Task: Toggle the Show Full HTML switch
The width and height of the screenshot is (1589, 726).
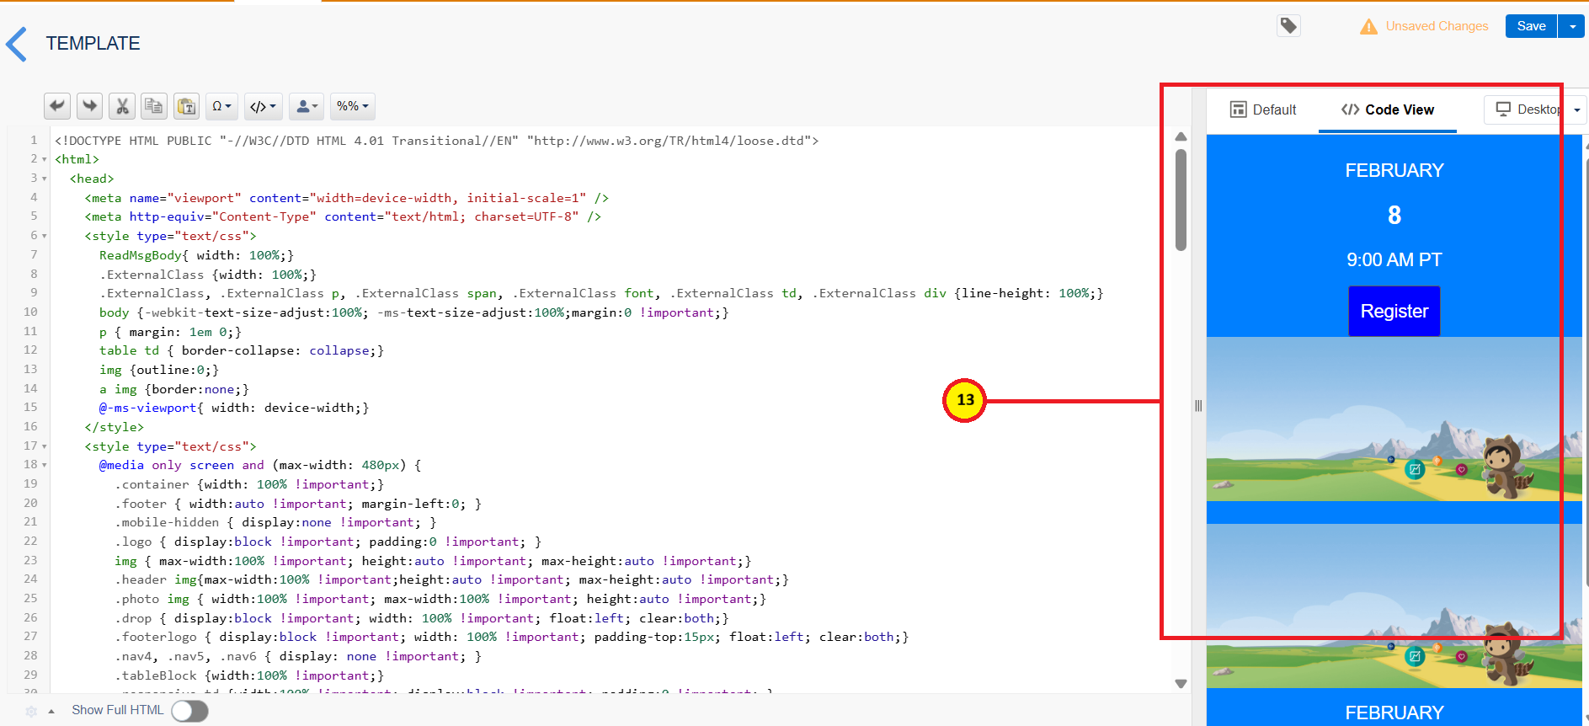Action: (189, 711)
